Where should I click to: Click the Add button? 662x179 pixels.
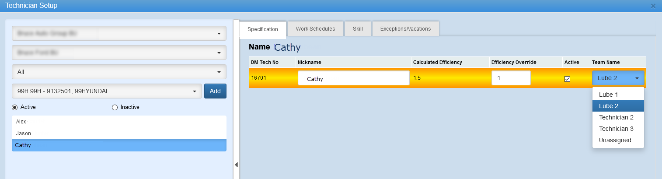(215, 91)
